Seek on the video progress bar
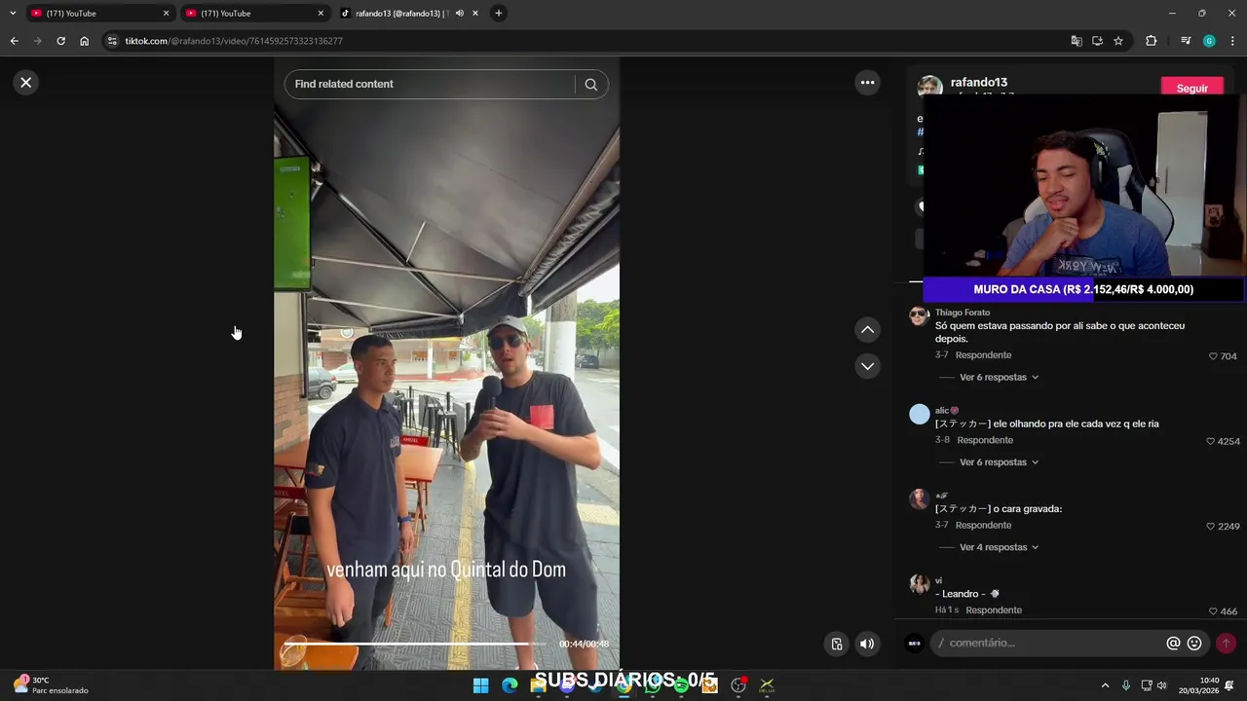The image size is (1247, 701). (417, 644)
